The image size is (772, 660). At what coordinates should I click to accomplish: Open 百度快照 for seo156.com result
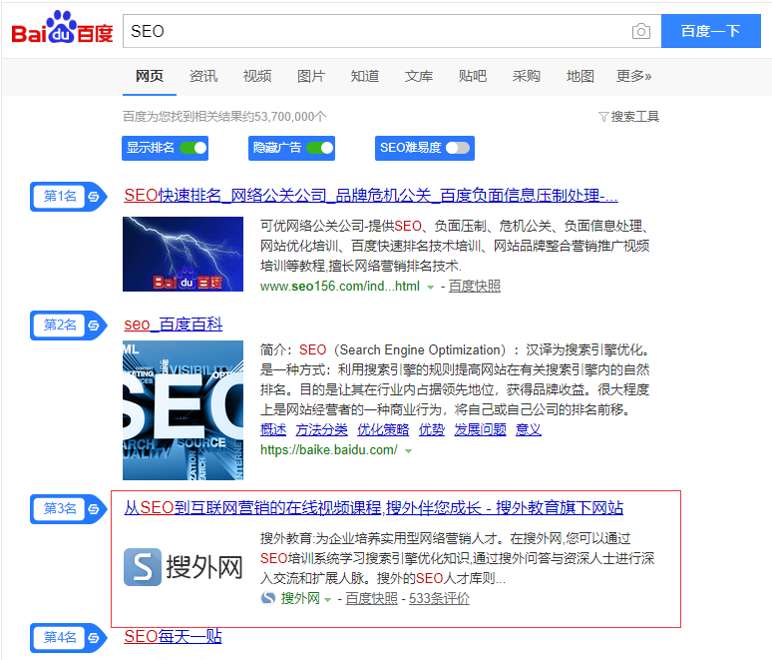click(x=475, y=287)
